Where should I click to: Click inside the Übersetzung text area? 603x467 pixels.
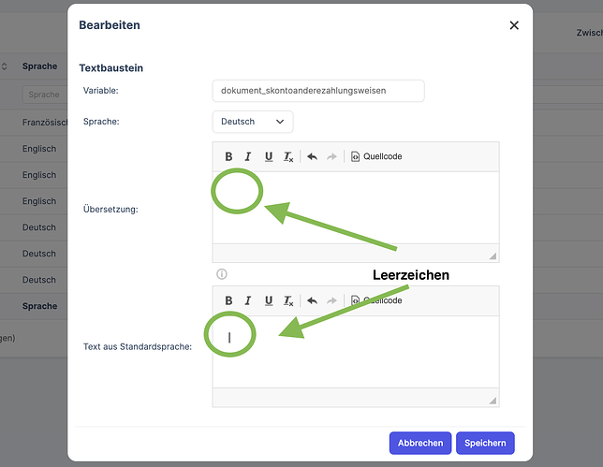pos(356,208)
